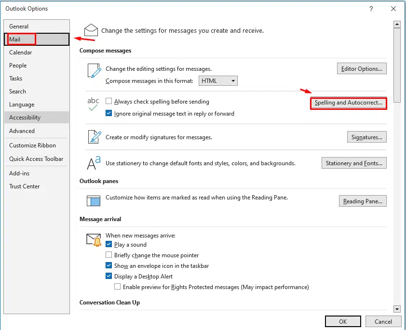This screenshot has height=330, width=406.
Task: Click 'When new messages arrive' text
Action: pos(140,236)
